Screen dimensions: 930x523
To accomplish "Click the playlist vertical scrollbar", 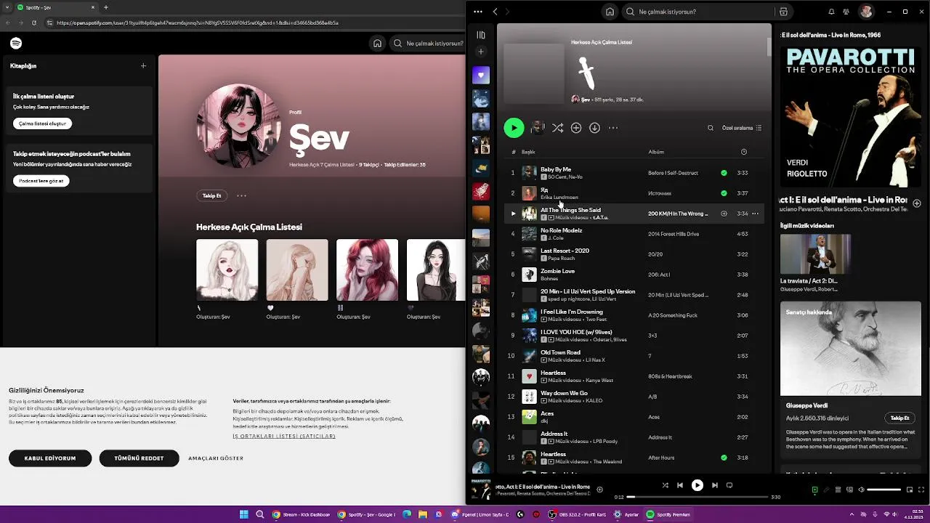I will point(769,46).
